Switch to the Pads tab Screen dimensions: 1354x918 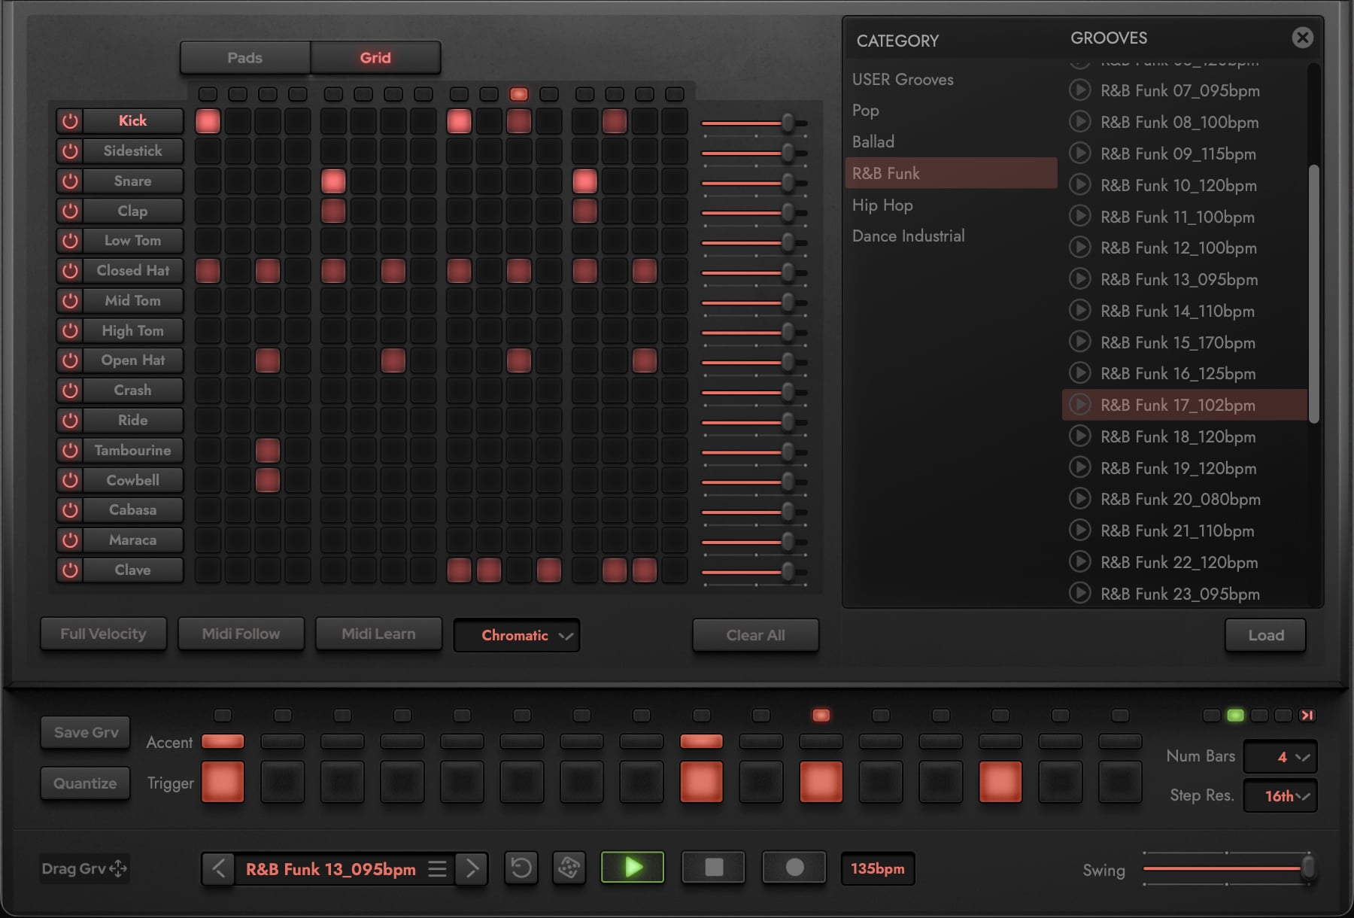pyautogui.click(x=245, y=58)
